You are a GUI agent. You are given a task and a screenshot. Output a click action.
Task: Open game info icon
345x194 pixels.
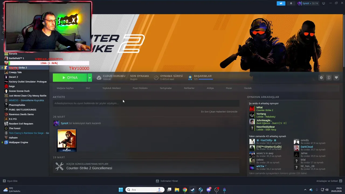point(329,78)
